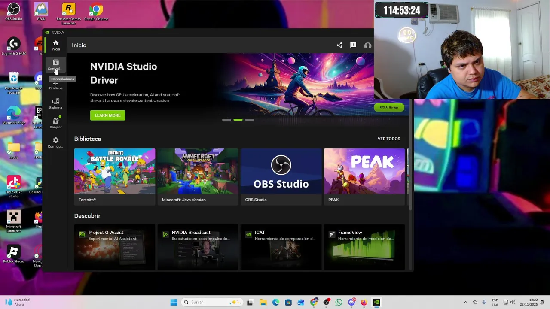
Task: Open the Controladores section in sidebar
Action: point(55,65)
